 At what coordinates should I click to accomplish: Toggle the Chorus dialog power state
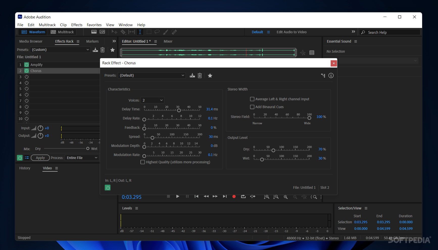(x=108, y=187)
